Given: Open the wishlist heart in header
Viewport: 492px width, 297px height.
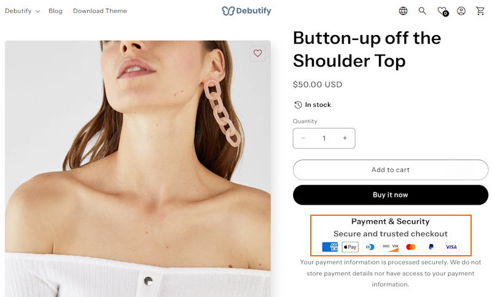Looking at the screenshot, I should click(x=443, y=11).
